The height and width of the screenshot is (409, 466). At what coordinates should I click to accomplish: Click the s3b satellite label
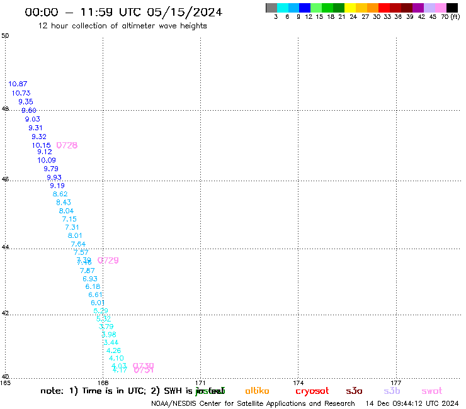pos(392,391)
